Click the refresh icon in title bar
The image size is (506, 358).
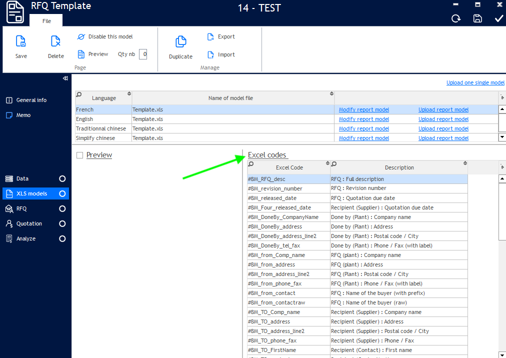coord(456,18)
